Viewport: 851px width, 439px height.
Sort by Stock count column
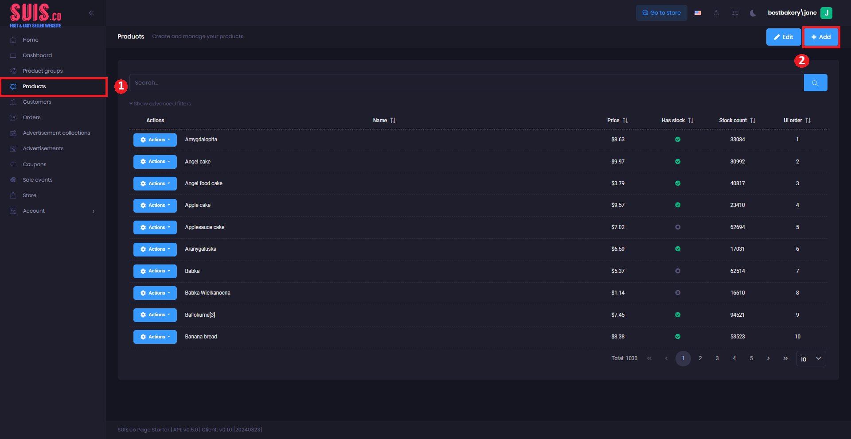(753, 120)
